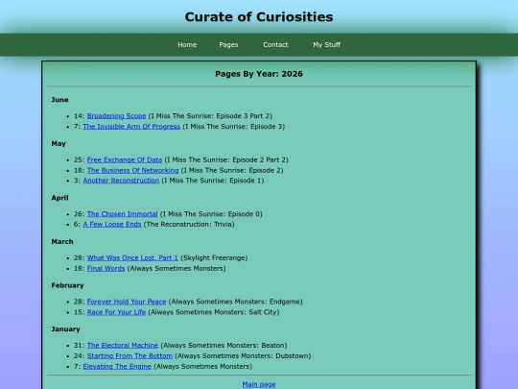Open the Another Reconstruction link
Screen dimensions: 518x389
coord(121,181)
